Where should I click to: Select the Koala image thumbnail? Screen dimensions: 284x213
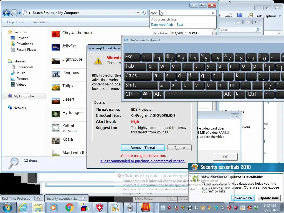[55, 141]
